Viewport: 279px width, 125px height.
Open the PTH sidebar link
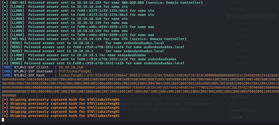(233, 104)
